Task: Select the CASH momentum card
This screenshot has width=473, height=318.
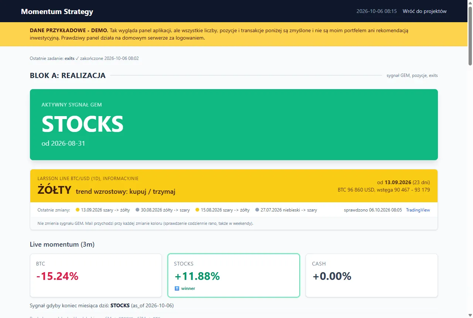Action: tap(372, 275)
